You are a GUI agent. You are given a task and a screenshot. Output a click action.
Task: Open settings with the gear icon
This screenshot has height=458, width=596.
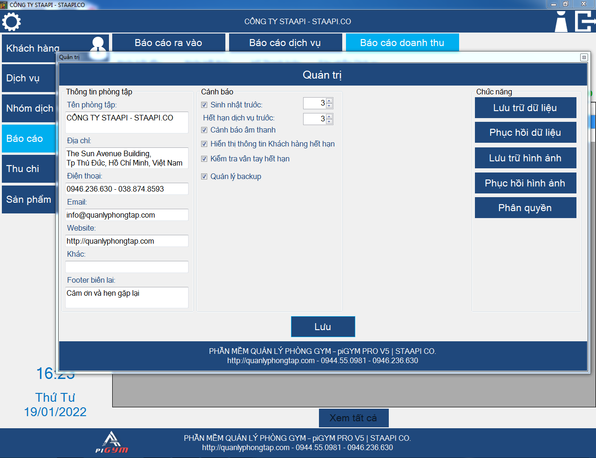tap(12, 22)
